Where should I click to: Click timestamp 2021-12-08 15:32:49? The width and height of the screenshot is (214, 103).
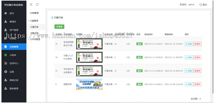(x=174, y=84)
